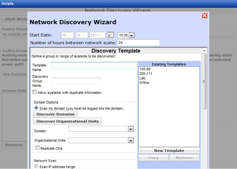Click the New Template button

click(169, 151)
